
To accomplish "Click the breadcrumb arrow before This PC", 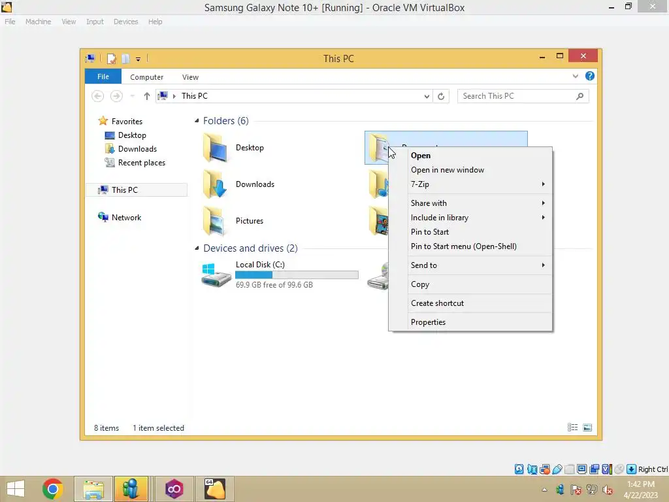I will coord(174,96).
